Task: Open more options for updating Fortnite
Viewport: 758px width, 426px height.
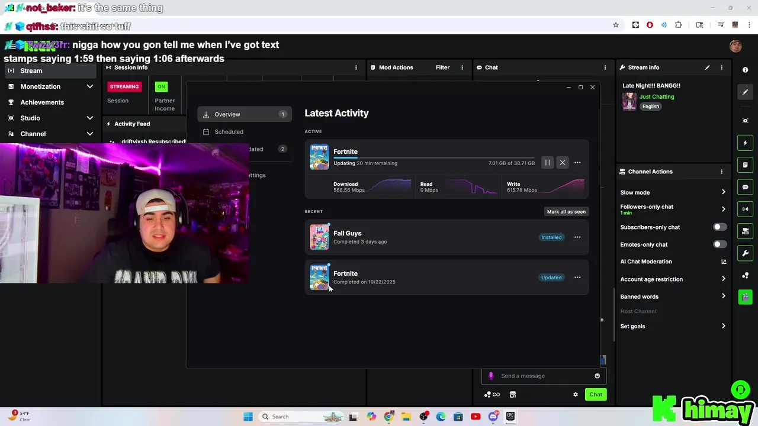Action: coord(577,163)
